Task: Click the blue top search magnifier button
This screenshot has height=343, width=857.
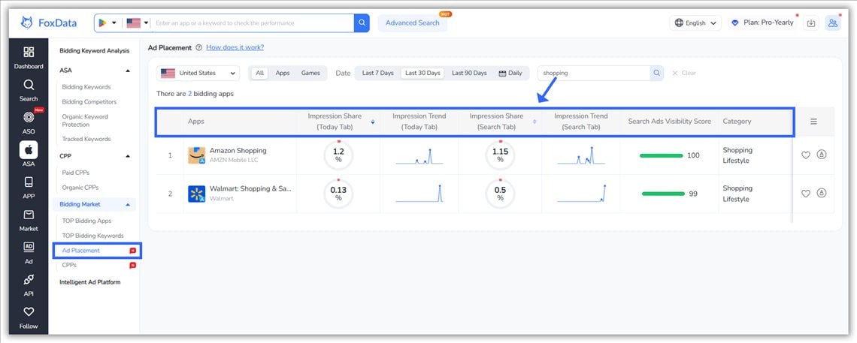Action: pos(362,23)
